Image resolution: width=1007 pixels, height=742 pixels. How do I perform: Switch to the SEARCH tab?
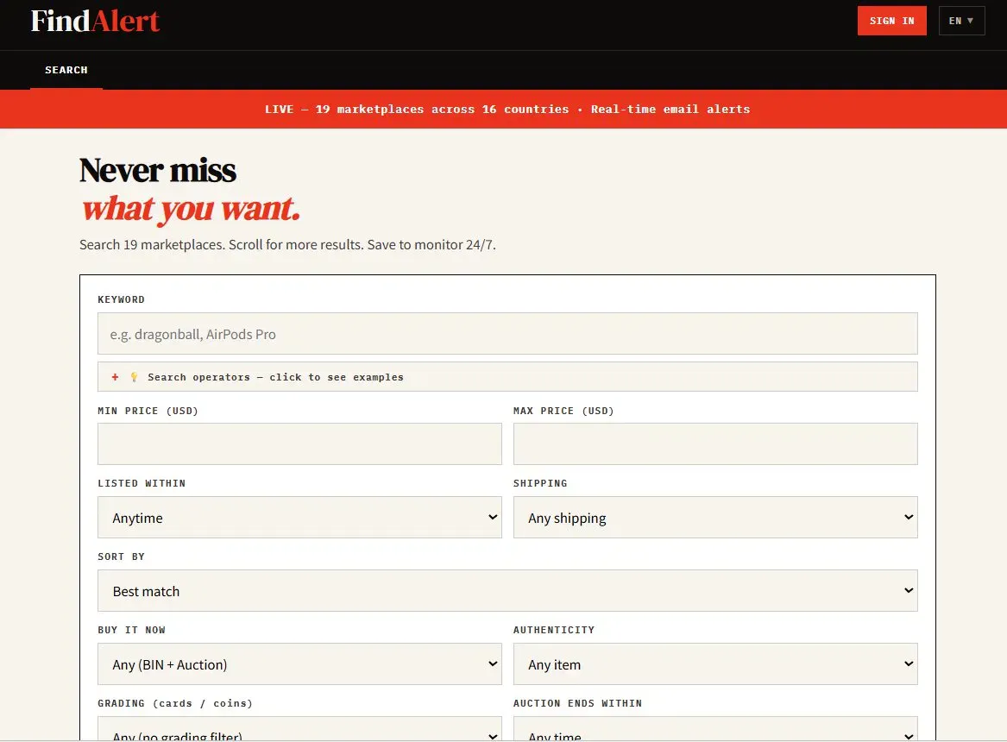66,70
